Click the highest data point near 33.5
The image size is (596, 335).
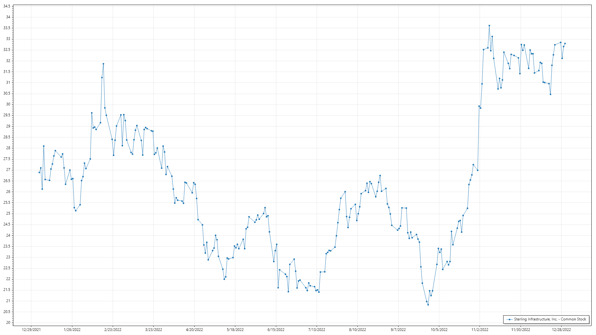point(489,26)
